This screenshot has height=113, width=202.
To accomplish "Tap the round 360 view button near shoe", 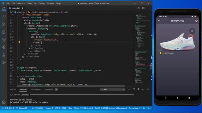I will click(x=192, y=31).
